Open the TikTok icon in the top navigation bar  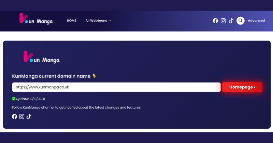pos(231,21)
